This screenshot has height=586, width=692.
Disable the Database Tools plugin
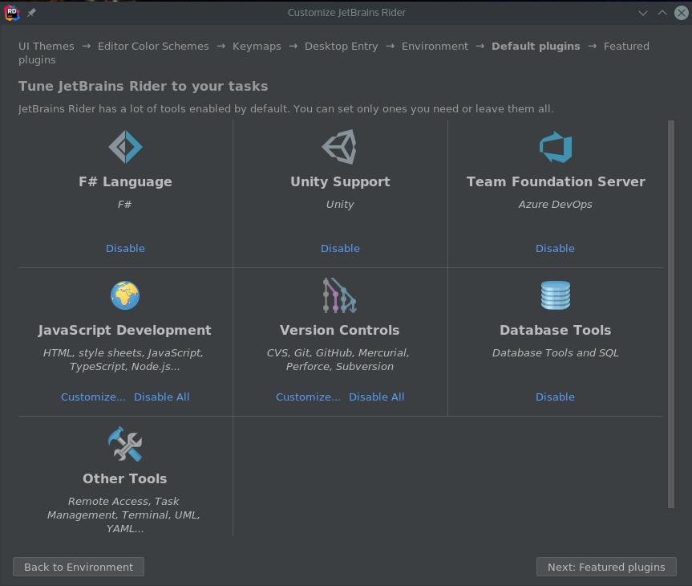555,397
